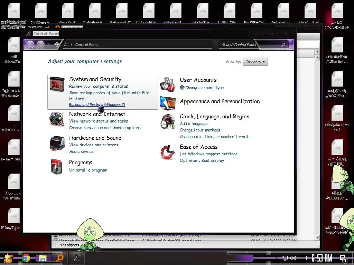
Task: Open network status tray icon
Action: click(285, 258)
